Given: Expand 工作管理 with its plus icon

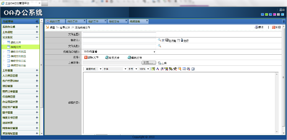Looking at the screenshot, I should tap(37, 70).
